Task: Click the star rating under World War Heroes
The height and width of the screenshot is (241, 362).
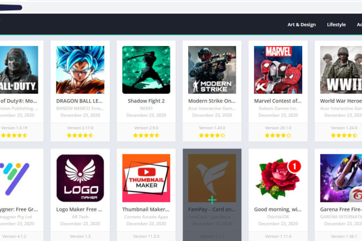Action: [x=344, y=135]
